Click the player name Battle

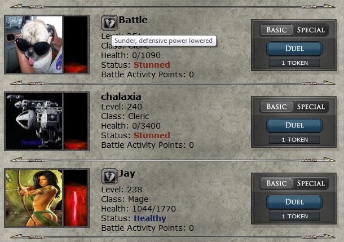point(133,20)
